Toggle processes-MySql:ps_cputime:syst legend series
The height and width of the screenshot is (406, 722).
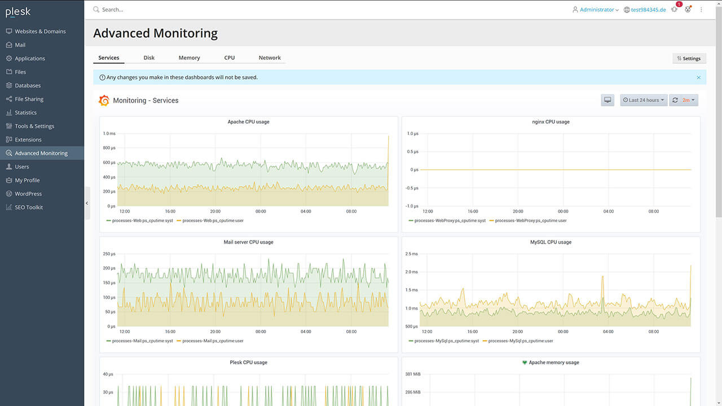pyautogui.click(x=446, y=341)
